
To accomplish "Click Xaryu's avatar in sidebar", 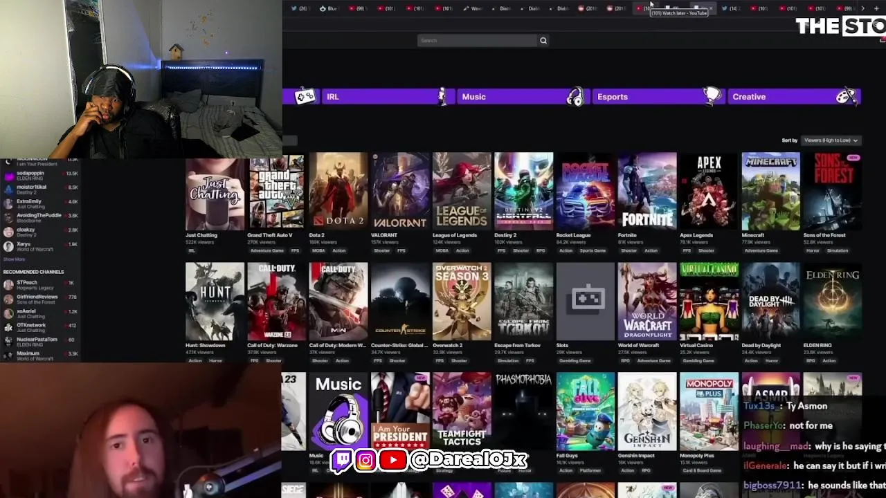I will click(x=8, y=246).
